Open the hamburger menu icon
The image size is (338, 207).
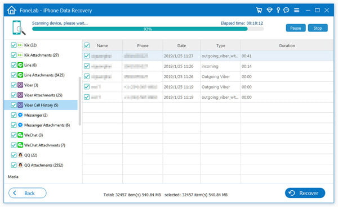[x=297, y=10]
